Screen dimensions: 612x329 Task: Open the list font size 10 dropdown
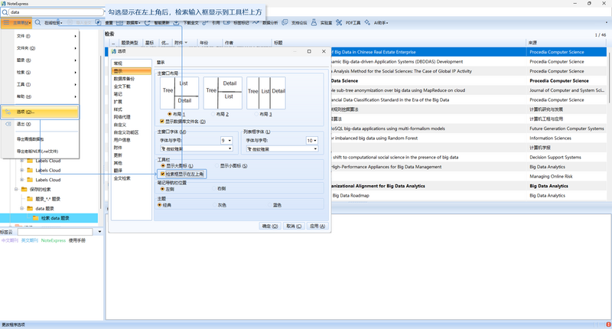click(x=312, y=141)
